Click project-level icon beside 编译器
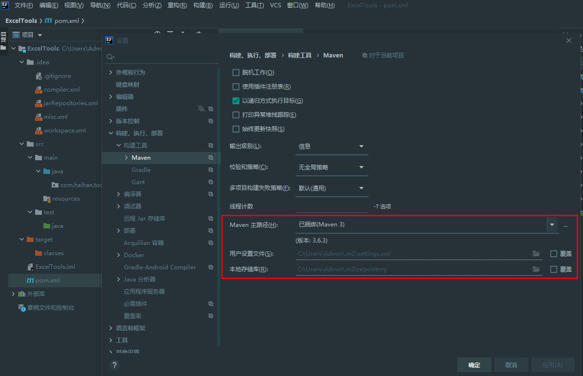This screenshot has width=583, height=376. pos(211,194)
